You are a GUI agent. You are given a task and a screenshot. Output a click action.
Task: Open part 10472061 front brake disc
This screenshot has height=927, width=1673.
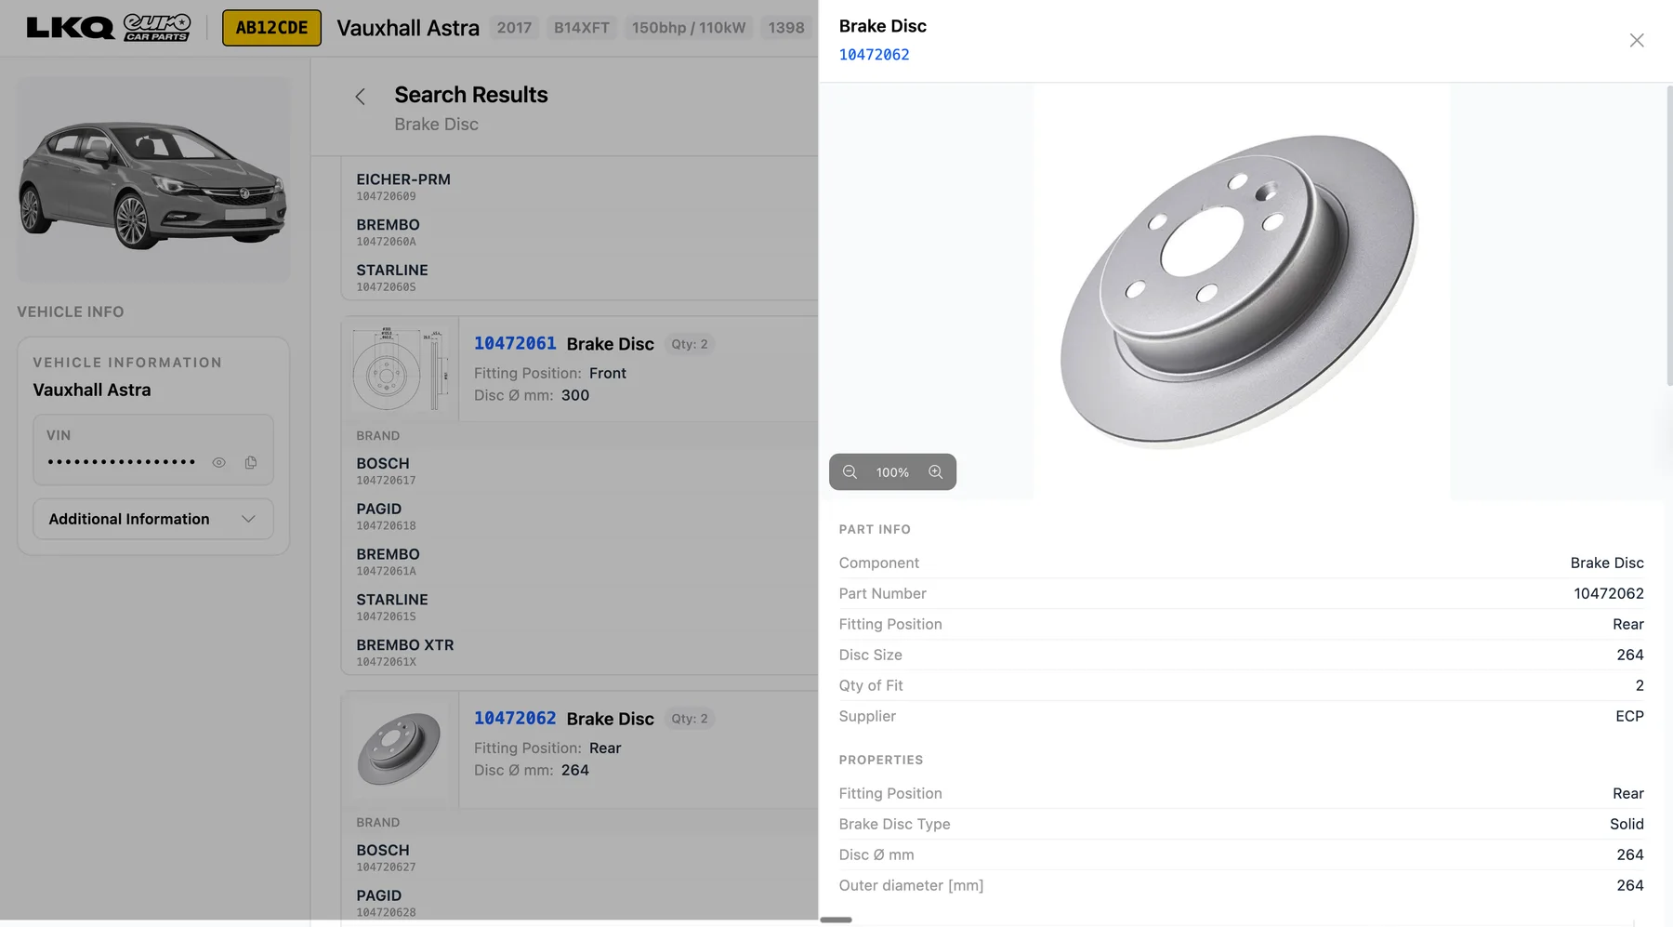tap(515, 343)
